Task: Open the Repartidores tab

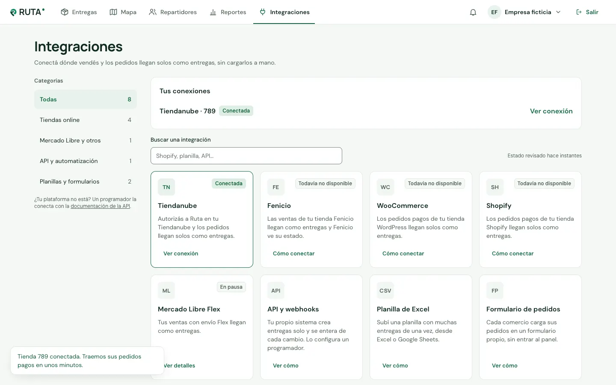Action: pyautogui.click(x=173, y=12)
